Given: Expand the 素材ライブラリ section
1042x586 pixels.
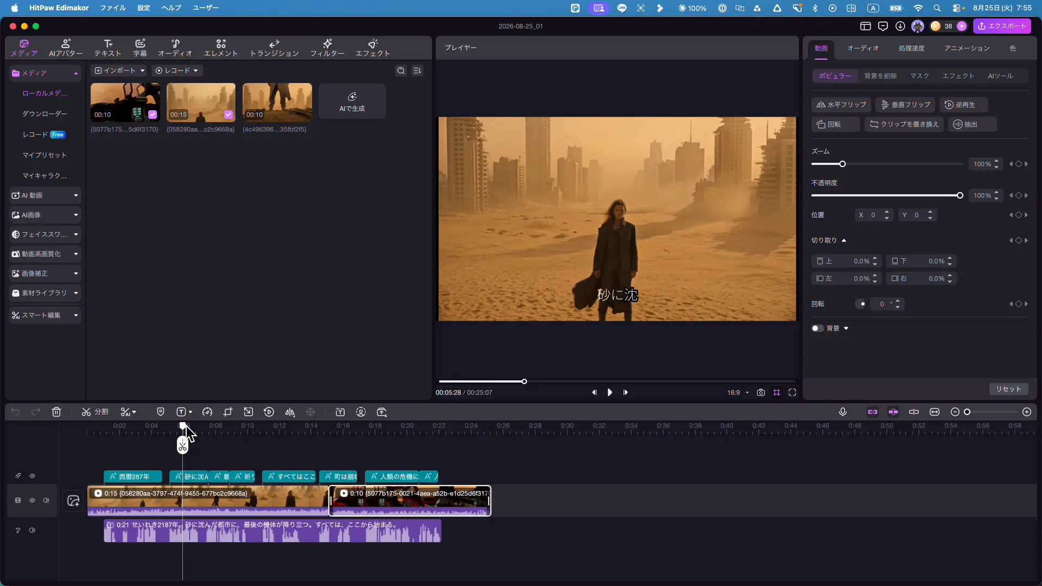Looking at the screenshot, I should (45, 293).
